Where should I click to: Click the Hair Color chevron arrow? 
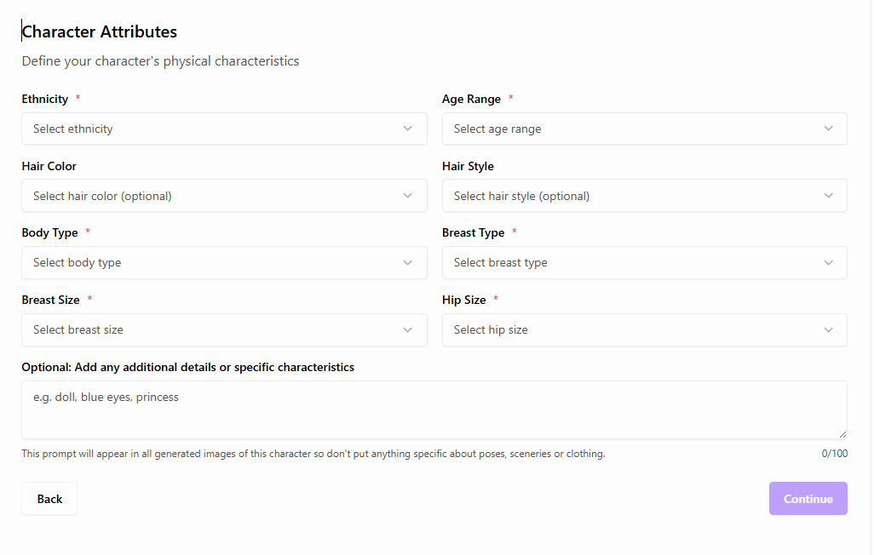click(408, 196)
